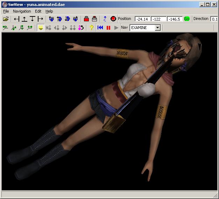Rewind animation to the start
219x199 pixels.
point(100,28)
